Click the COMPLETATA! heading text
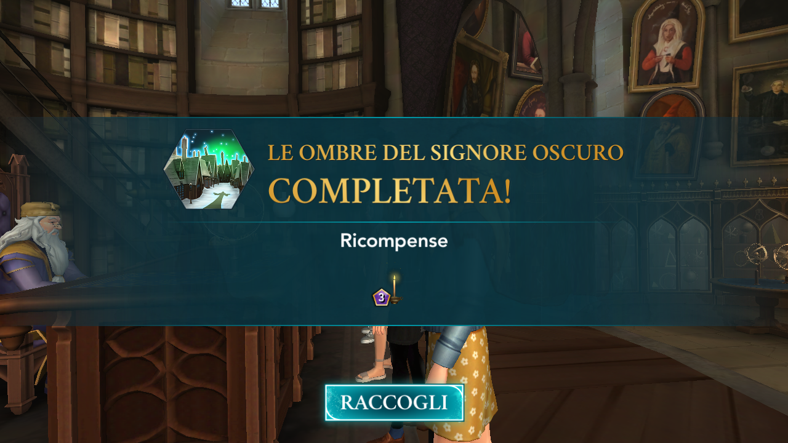 tap(390, 191)
